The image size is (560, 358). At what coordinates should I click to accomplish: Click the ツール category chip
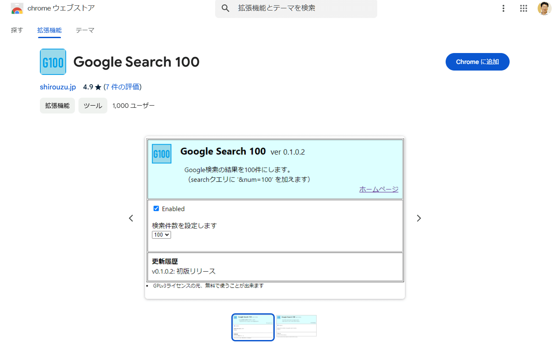coord(93,106)
